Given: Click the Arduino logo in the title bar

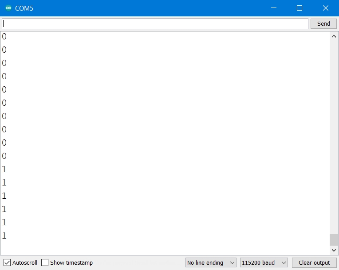Looking at the screenshot, I should (8, 8).
